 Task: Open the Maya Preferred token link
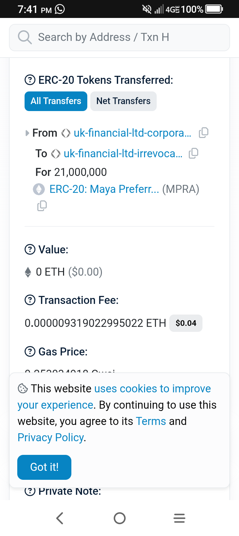(x=104, y=189)
